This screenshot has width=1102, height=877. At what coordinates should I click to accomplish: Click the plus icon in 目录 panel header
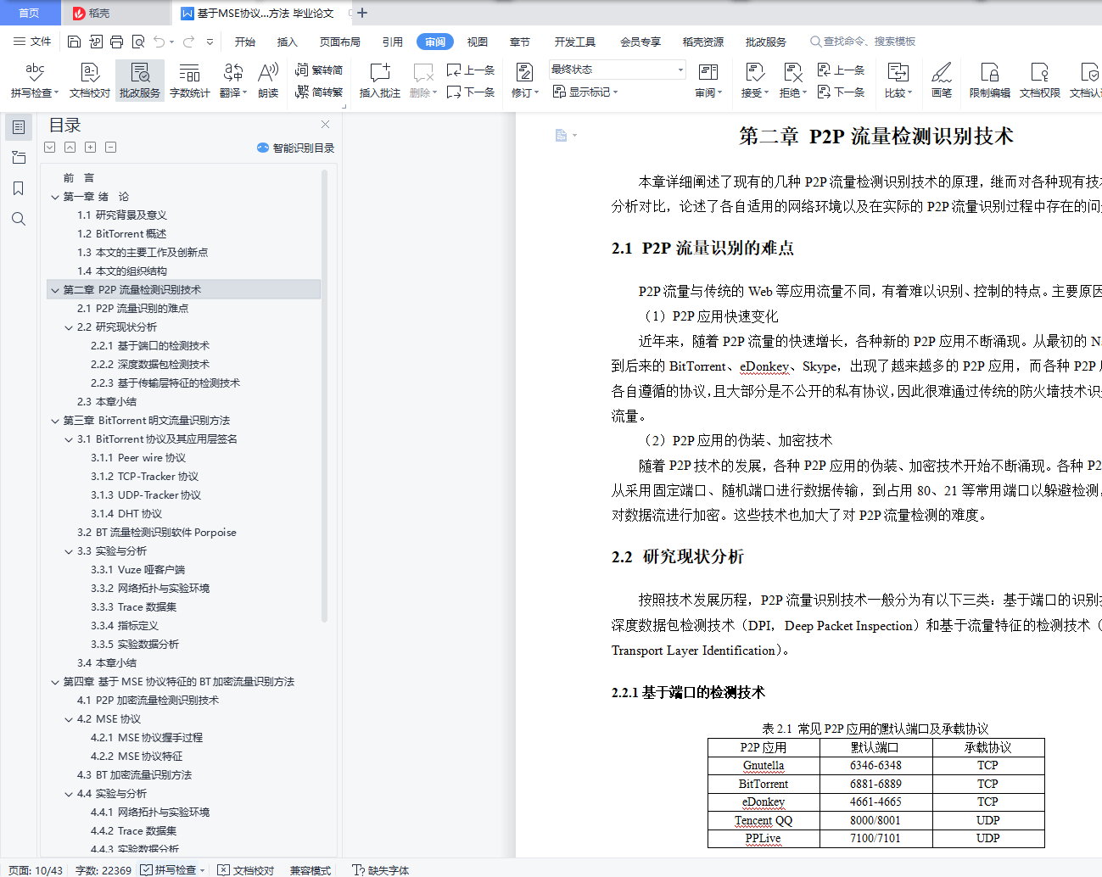click(90, 148)
